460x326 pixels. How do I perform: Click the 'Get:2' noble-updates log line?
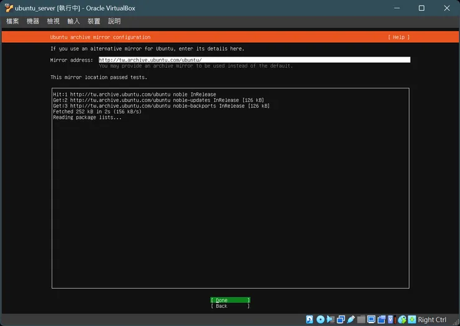[159, 100]
